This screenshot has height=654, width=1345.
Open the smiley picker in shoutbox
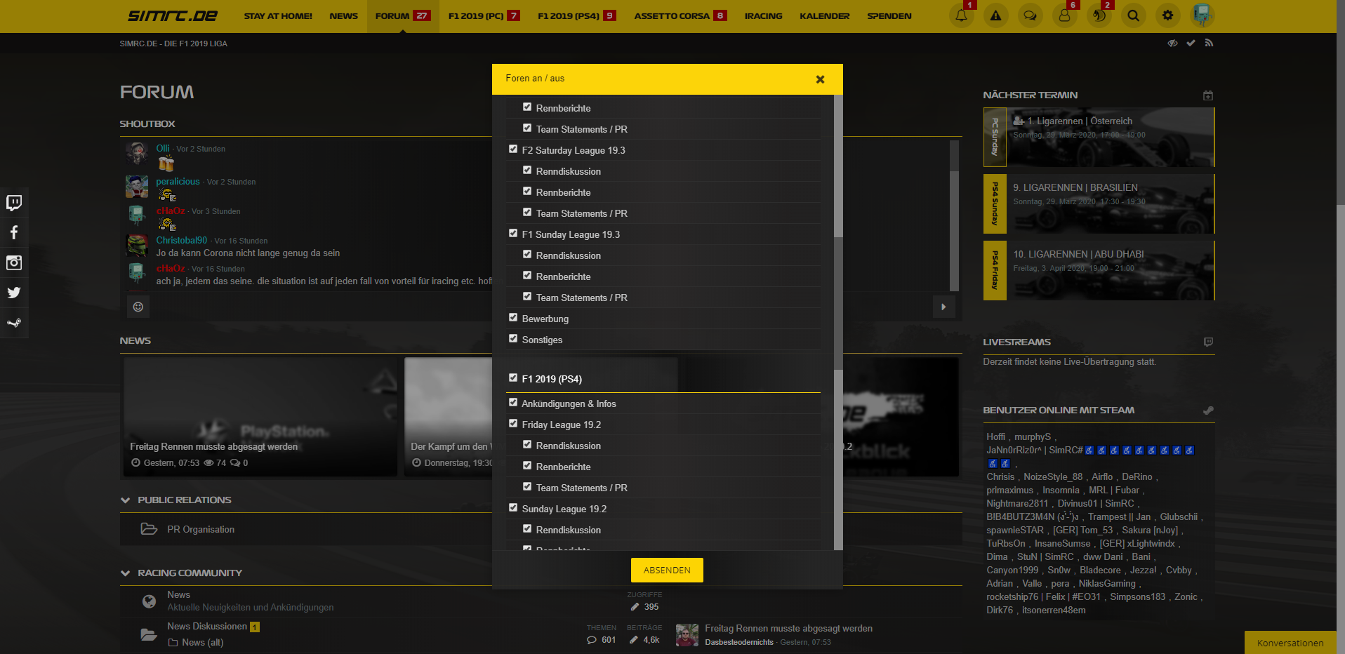click(138, 307)
